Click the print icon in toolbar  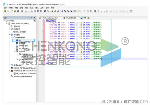pyautogui.click(x=22, y=11)
